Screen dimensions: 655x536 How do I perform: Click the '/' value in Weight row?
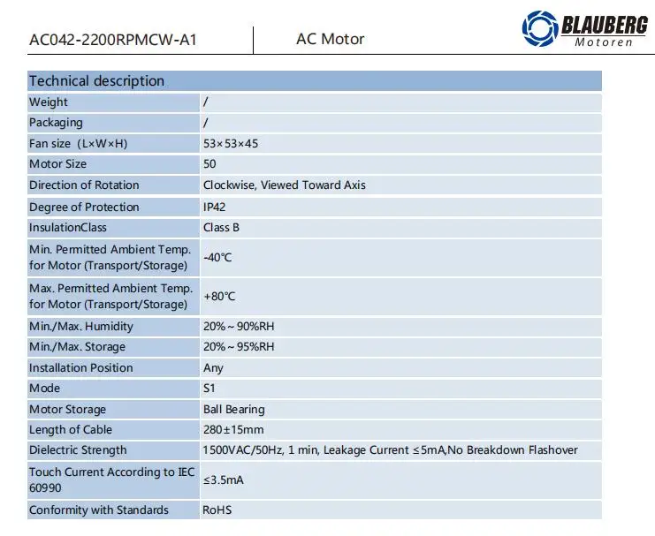206,102
